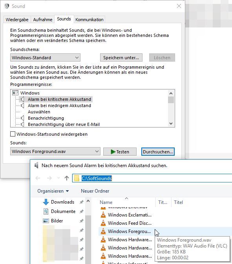Click speaker icon beside Alarm bei kritischem Akkustand
Image resolution: width=232 pixels, height=264 pixels.
pos(22,99)
